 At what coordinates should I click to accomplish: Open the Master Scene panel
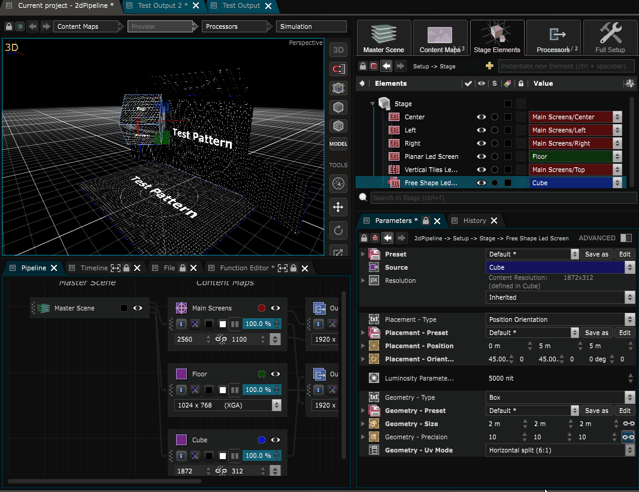coord(383,38)
